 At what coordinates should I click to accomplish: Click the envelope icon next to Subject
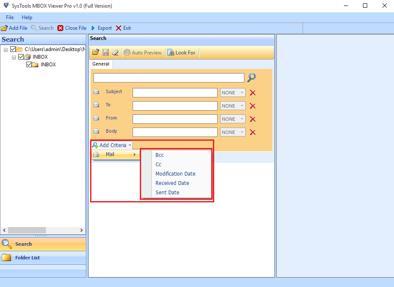(x=96, y=91)
